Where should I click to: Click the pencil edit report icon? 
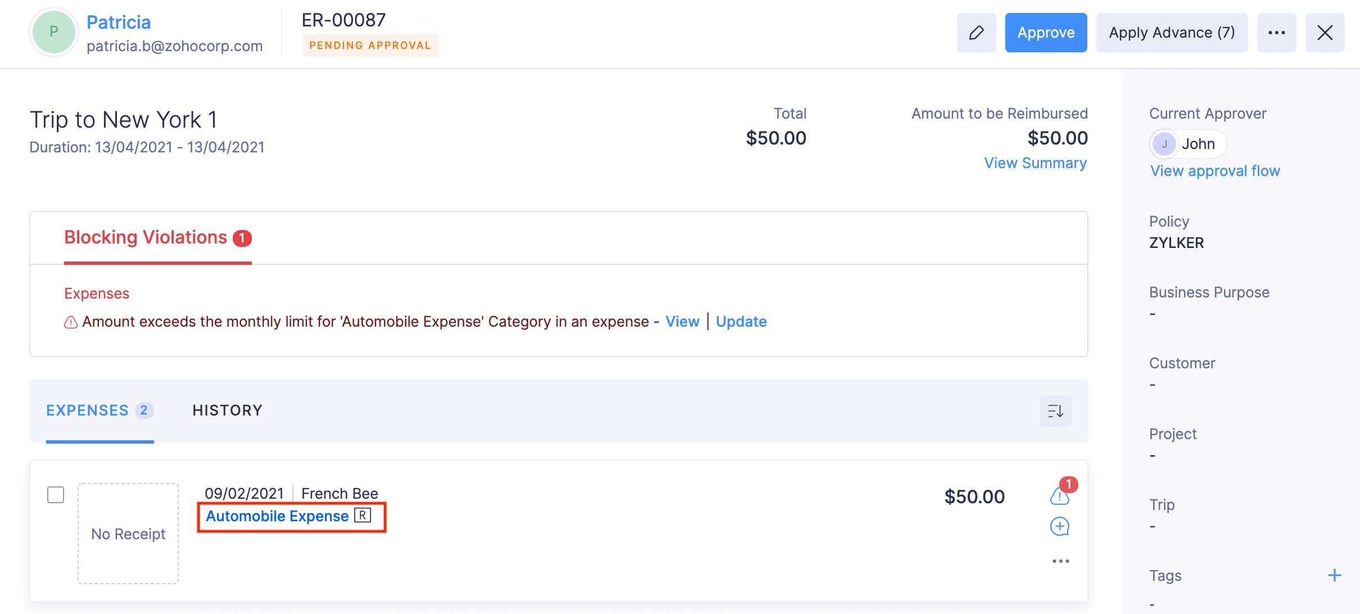pos(976,33)
